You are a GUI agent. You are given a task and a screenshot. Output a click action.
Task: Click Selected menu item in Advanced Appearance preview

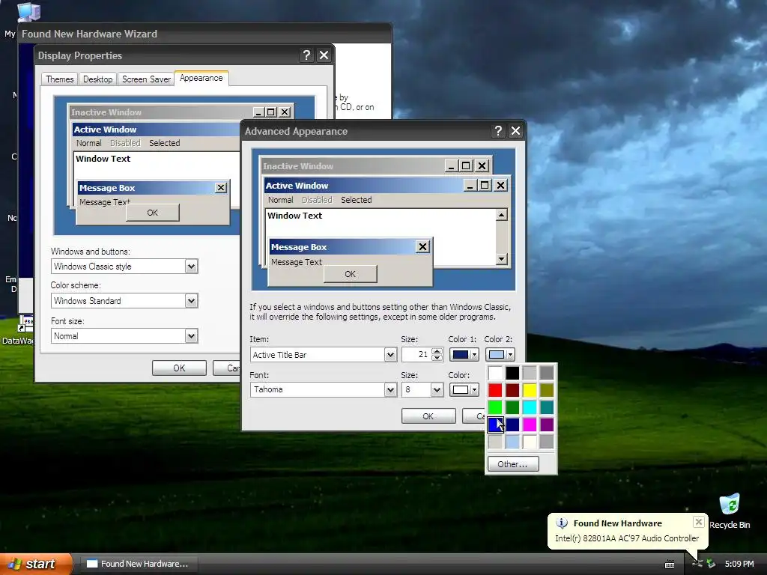click(x=356, y=200)
